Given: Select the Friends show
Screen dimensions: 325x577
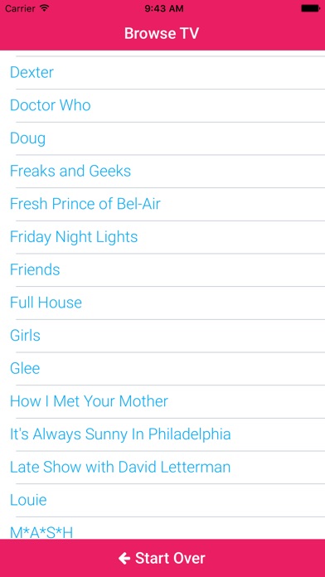Looking at the screenshot, I should pyautogui.click(x=162, y=269).
